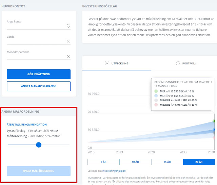Click the grey dot in probability legend
Image resolution: width=217 pixels, height=185 pixels.
click(156, 100)
